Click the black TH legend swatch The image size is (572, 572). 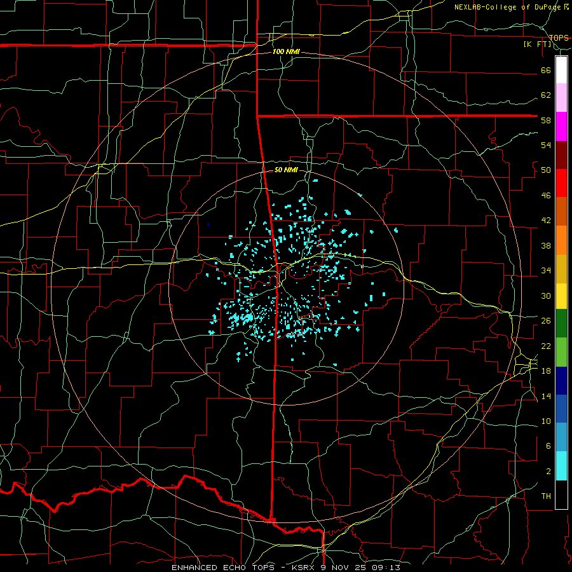(561, 494)
